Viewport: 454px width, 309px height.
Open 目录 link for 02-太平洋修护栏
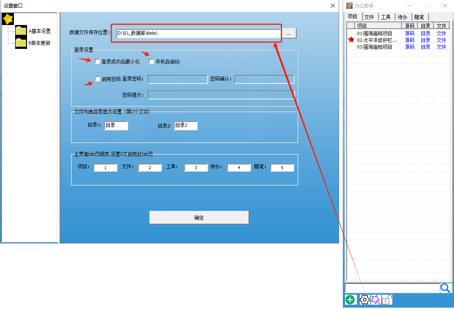tap(425, 40)
